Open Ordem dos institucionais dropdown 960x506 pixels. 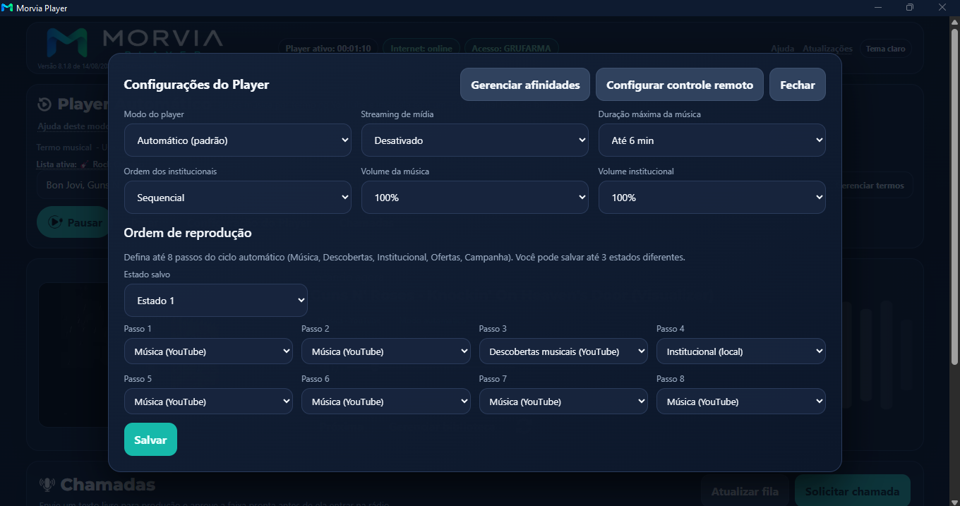[237, 198]
